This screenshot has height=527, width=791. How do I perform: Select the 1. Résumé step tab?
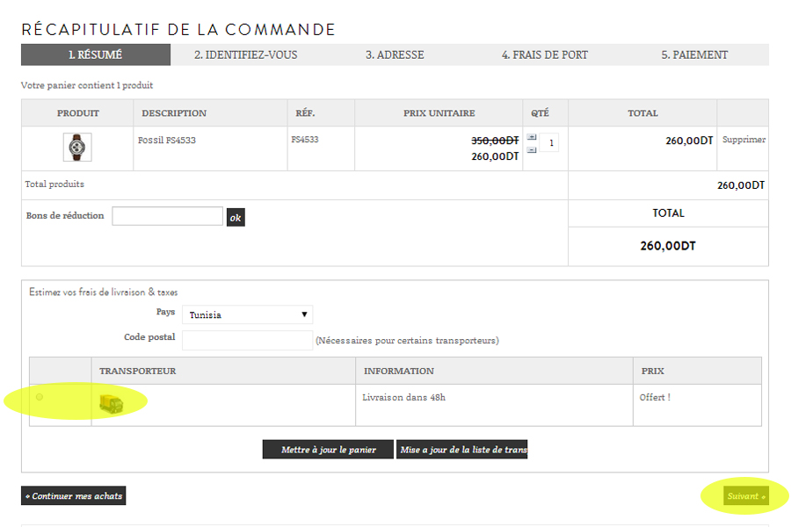tap(95, 54)
